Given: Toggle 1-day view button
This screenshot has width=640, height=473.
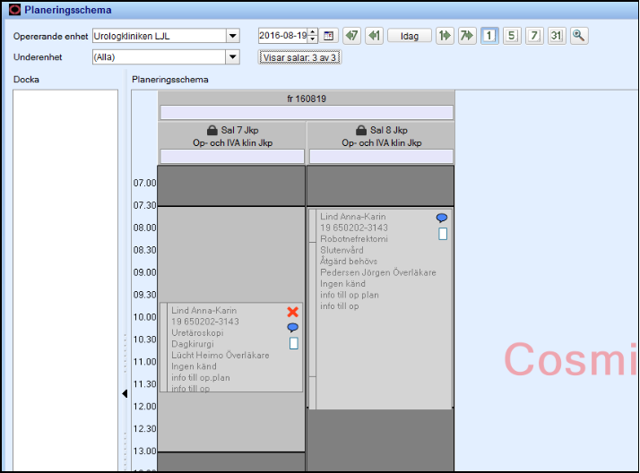Looking at the screenshot, I should [489, 36].
